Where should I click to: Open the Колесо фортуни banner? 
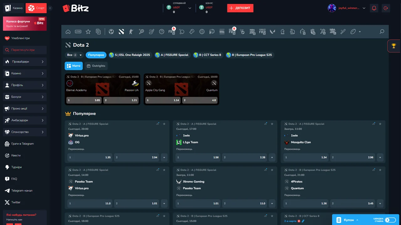pyautogui.click(x=25, y=24)
